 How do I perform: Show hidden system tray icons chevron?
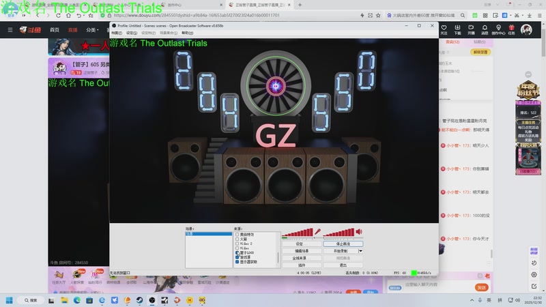click(x=472, y=300)
